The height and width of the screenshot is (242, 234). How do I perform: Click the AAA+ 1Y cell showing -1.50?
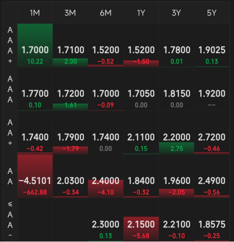141,46
